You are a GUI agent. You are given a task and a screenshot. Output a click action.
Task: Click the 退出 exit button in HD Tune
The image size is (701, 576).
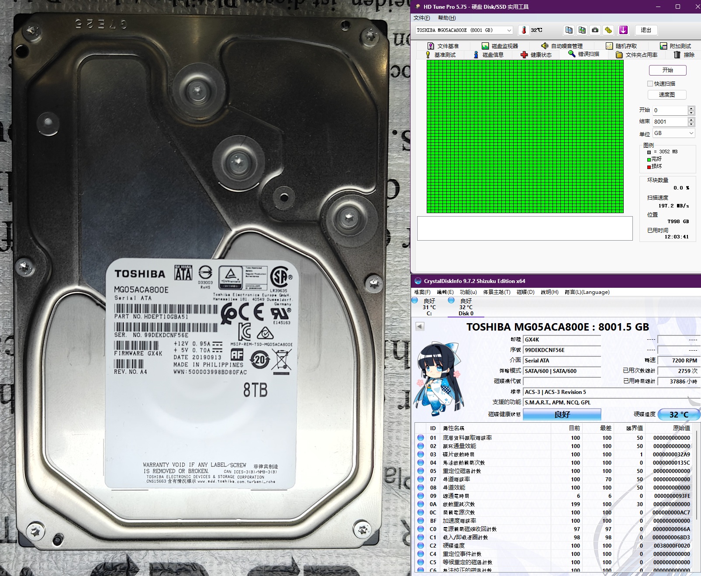pos(646,30)
